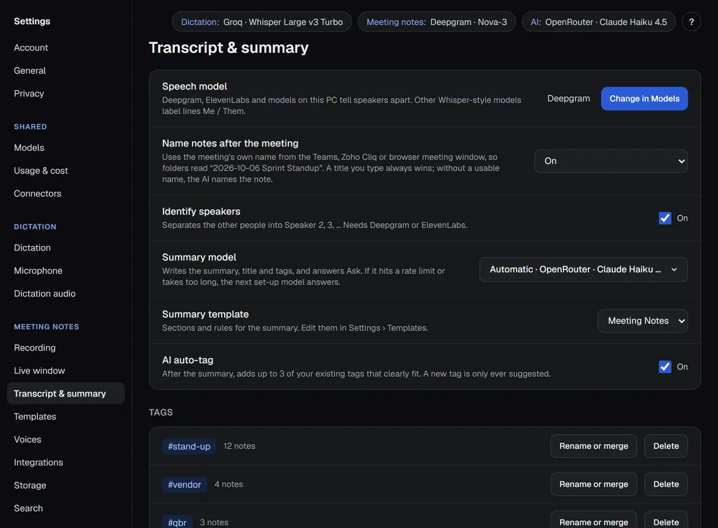Screen dimensions: 718x528
Task: Click the TAGS section heading
Action: pyautogui.click(x=161, y=413)
